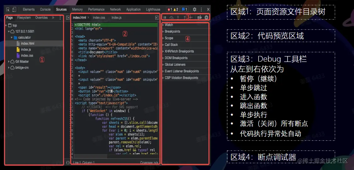Hide the debugger sidebar toggle icon
354x170 pixels.
(157, 18)
